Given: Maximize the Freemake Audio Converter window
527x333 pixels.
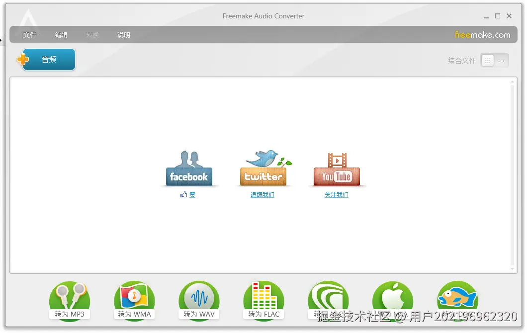Looking at the screenshot, I should (498, 16).
